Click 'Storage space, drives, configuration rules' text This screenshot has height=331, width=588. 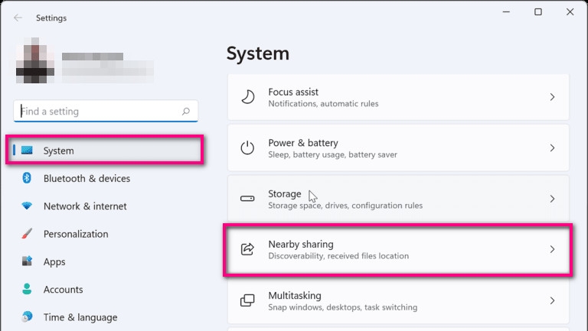pos(345,206)
